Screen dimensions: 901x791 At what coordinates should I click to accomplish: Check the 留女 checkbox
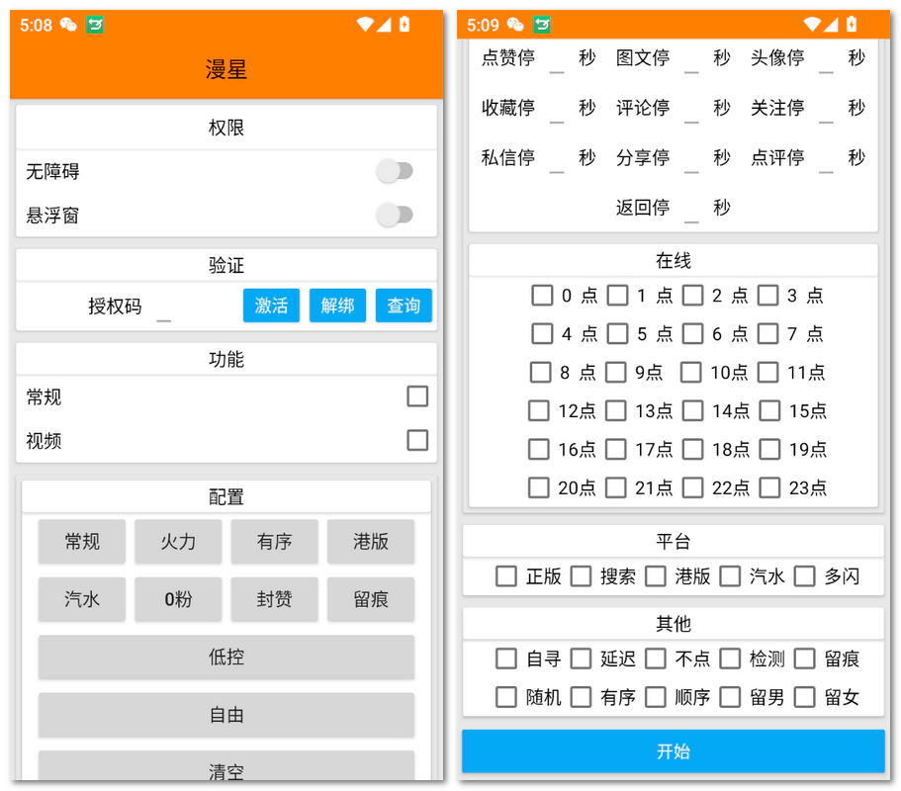[805, 697]
